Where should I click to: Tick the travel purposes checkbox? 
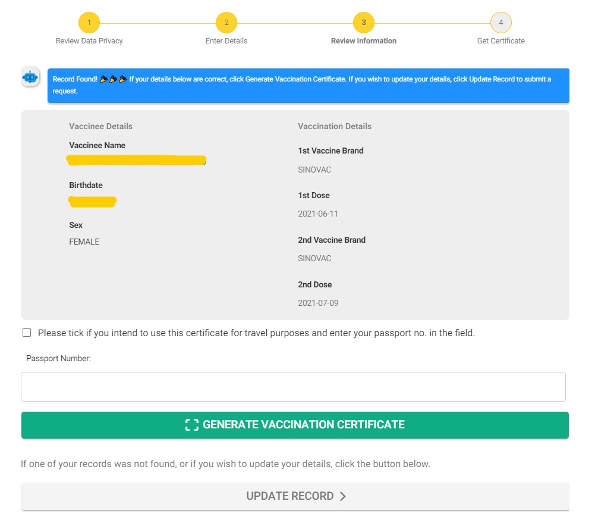(x=27, y=333)
